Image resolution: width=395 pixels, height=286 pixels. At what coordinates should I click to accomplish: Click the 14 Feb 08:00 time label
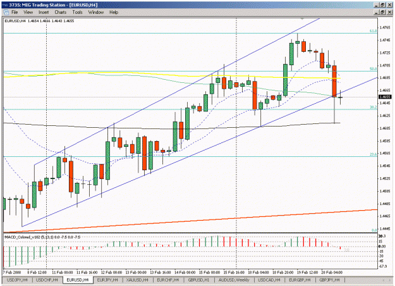tap(185, 272)
